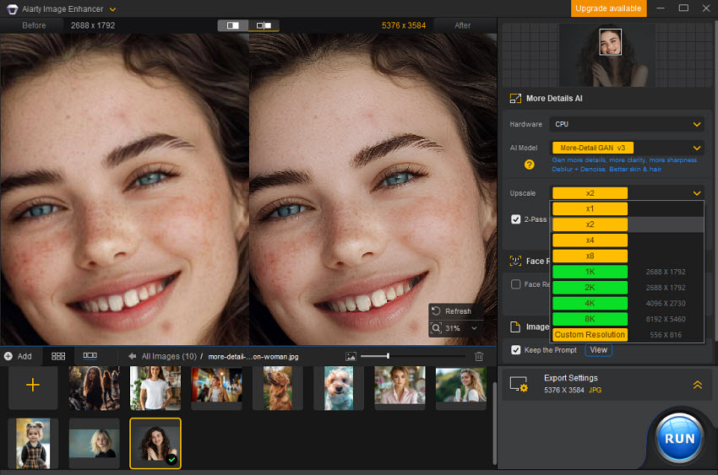Click the Refresh preview button

click(452, 311)
